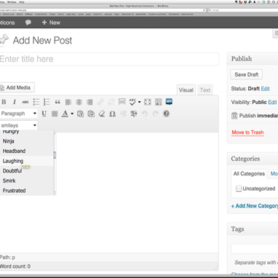Toggle the kitchen sink toolbar

[159, 102]
